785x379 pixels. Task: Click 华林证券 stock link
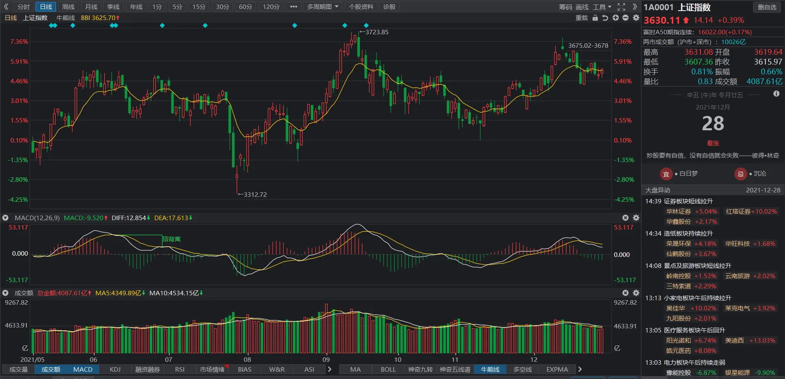(x=678, y=212)
